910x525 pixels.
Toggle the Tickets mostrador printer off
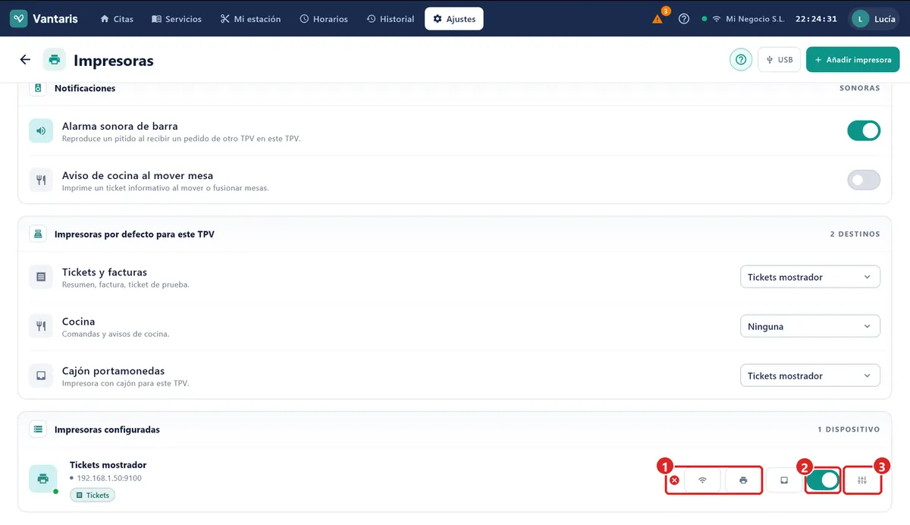(x=823, y=480)
